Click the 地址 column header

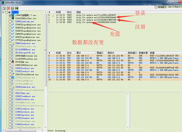pos(79,12)
